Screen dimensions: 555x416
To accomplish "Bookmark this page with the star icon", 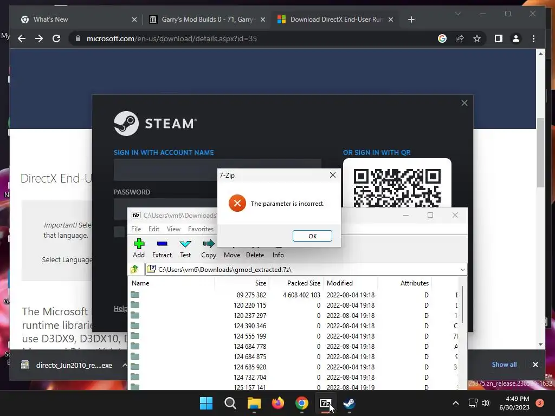I will (x=477, y=38).
